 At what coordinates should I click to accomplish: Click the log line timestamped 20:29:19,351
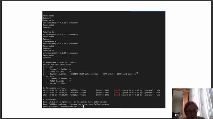point(102,90)
